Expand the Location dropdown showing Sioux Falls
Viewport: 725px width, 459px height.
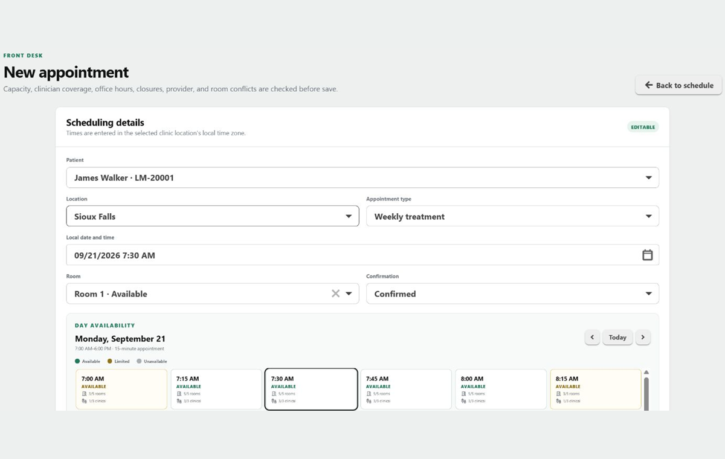point(213,216)
